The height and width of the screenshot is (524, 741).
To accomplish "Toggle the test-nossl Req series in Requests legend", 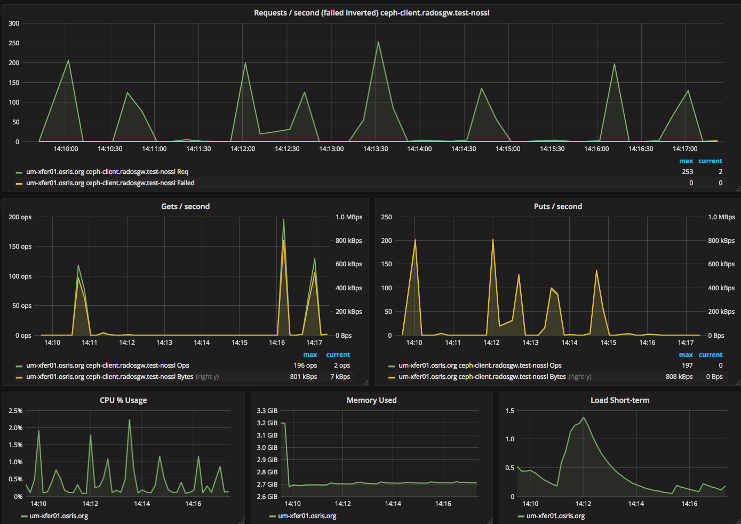I will [107, 172].
